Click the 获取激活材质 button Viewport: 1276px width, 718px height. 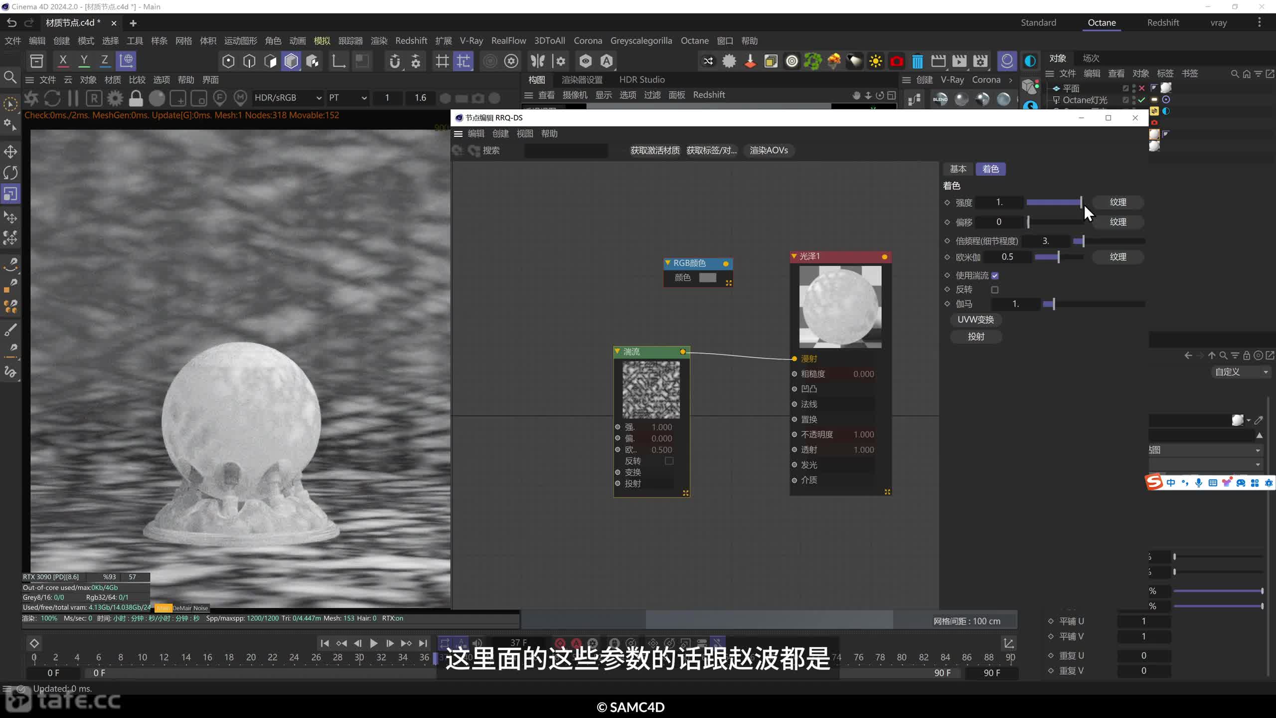pos(654,151)
